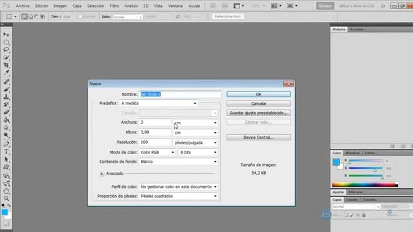The image size is (413, 232).
Task: Select the Eraser tool
Action: point(6,112)
